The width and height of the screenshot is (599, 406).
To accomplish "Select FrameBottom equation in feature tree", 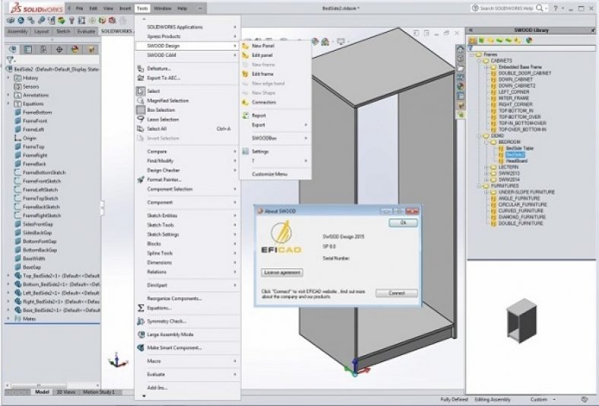I will 37,113.
